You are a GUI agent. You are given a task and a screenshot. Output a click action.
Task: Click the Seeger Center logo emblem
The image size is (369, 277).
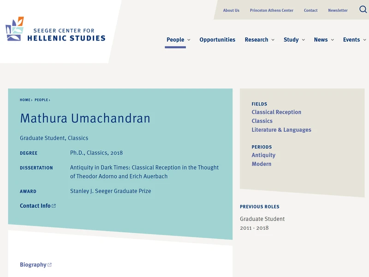pyautogui.click(x=15, y=29)
